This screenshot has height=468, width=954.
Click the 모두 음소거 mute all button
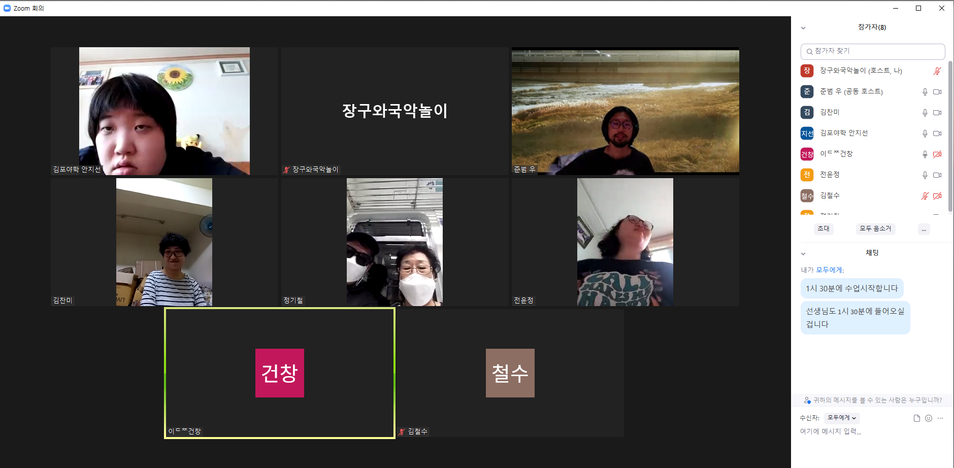click(x=875, y=229)
